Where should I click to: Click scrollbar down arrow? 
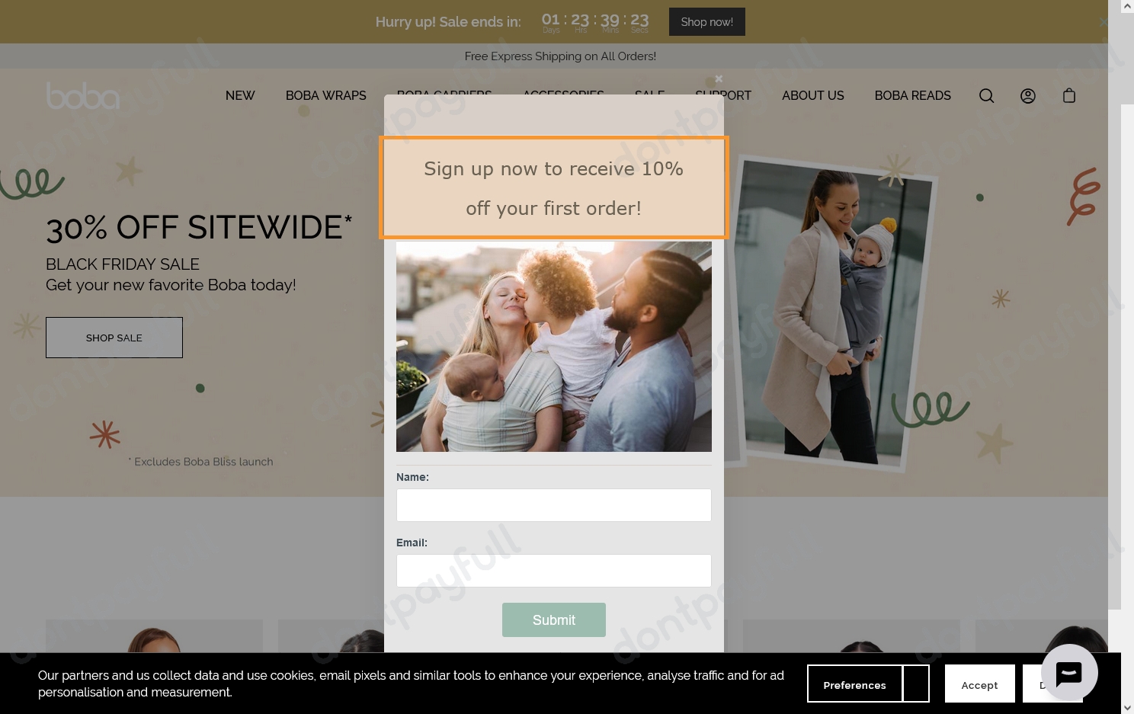[1127, 707]
